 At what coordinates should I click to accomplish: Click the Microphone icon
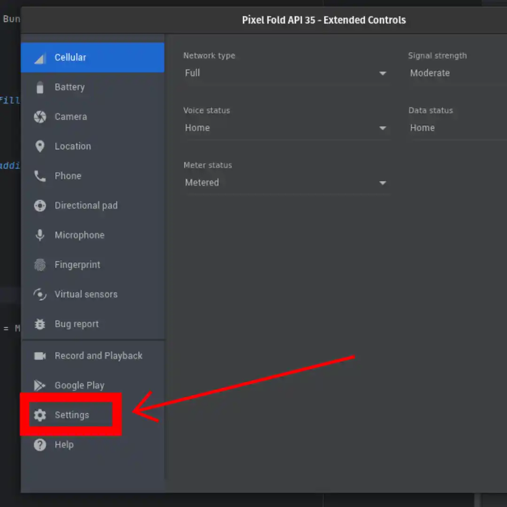pos(40,235)
